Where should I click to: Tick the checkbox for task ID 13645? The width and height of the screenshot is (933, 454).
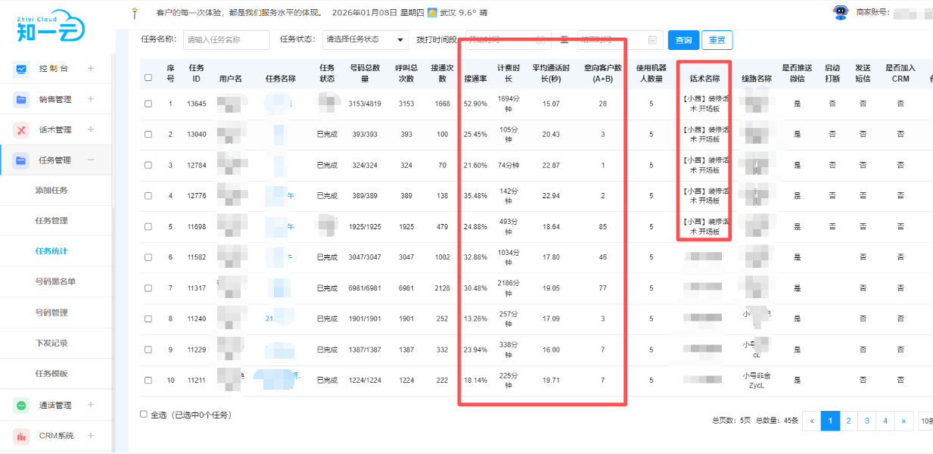coord(148,104)
